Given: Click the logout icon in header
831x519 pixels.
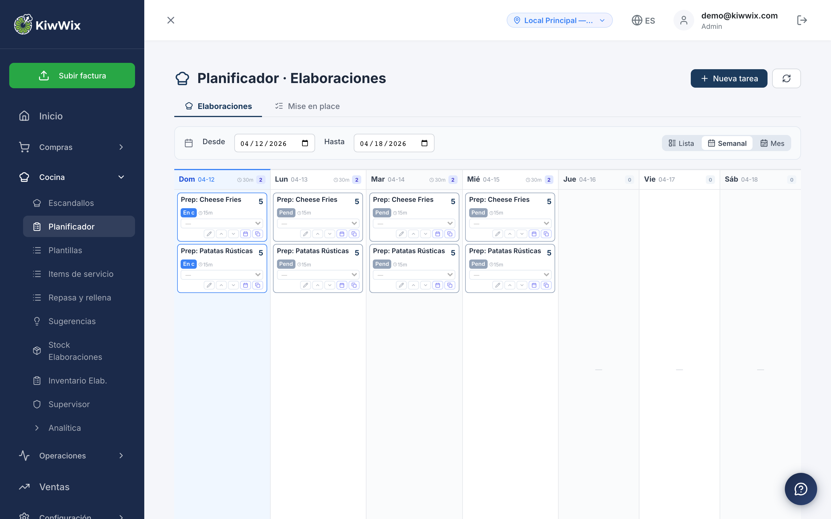Looking at the screenshot, I should tap(802, 20).
